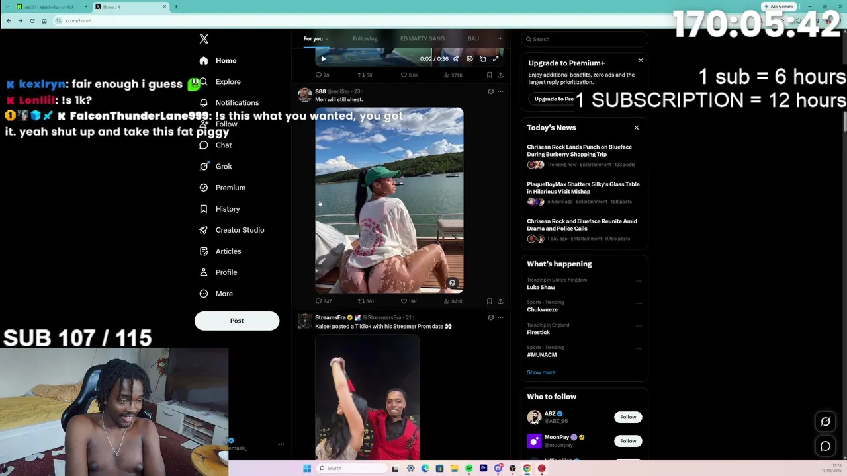The width and height of the screenshot is (847, 476).
Task: Reply to the top video post (28)
Action: point(322,75)
